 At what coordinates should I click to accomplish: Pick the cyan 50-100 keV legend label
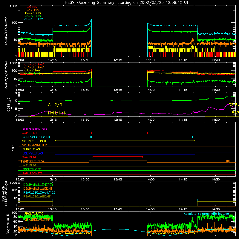click(x=34, y=19)
